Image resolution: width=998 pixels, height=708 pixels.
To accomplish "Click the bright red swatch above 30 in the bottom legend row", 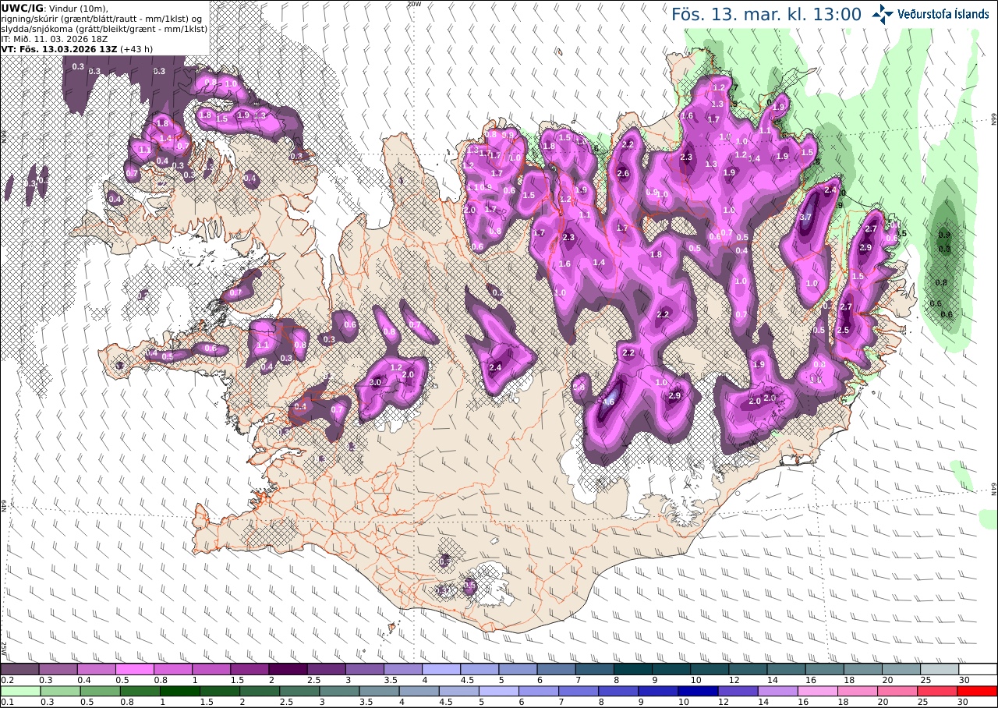I will tap(978, 691).
